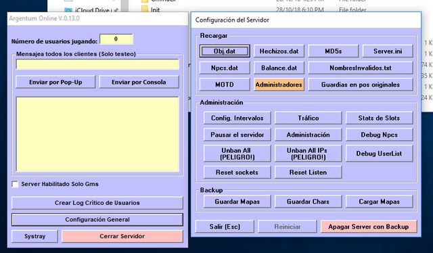
Task: Click Enviar por Consola
Action: coord(139,82)
